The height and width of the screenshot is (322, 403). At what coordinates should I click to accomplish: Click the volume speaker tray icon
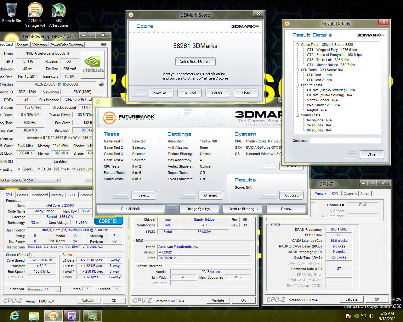pos(371,316)
